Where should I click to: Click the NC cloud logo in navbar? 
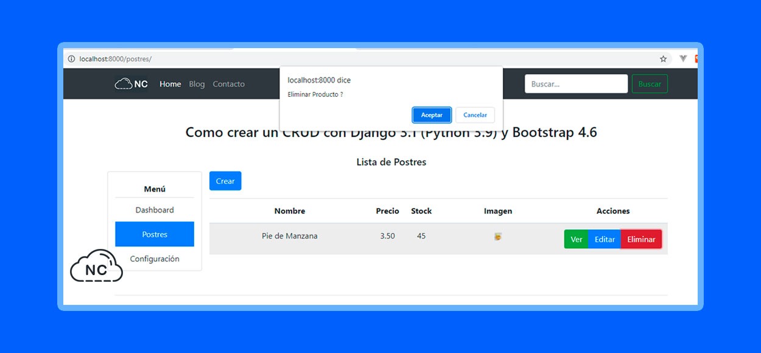coord(132,84)
